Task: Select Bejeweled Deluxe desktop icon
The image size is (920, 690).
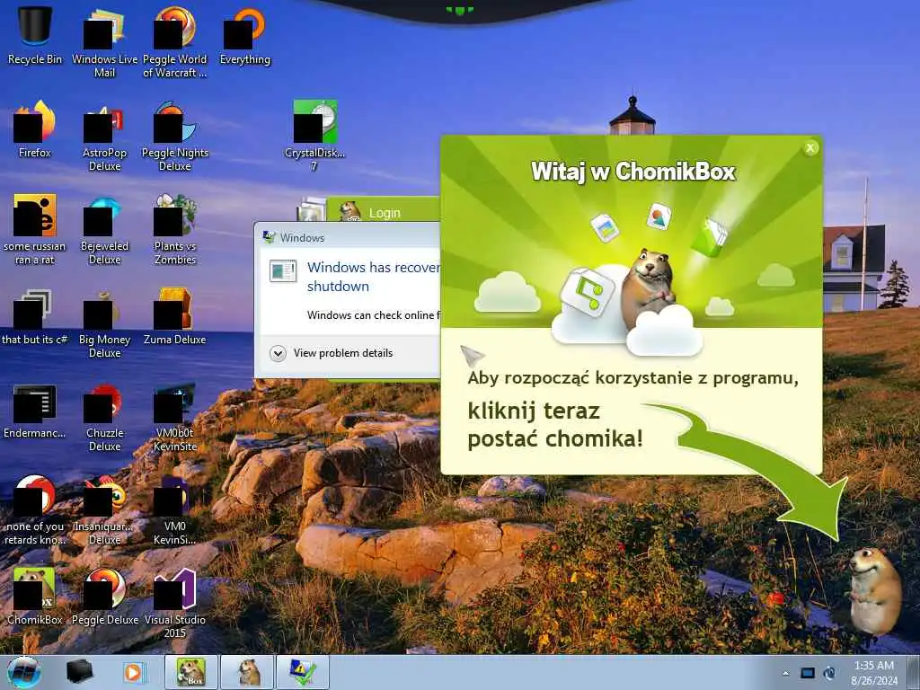Action: 104,229
